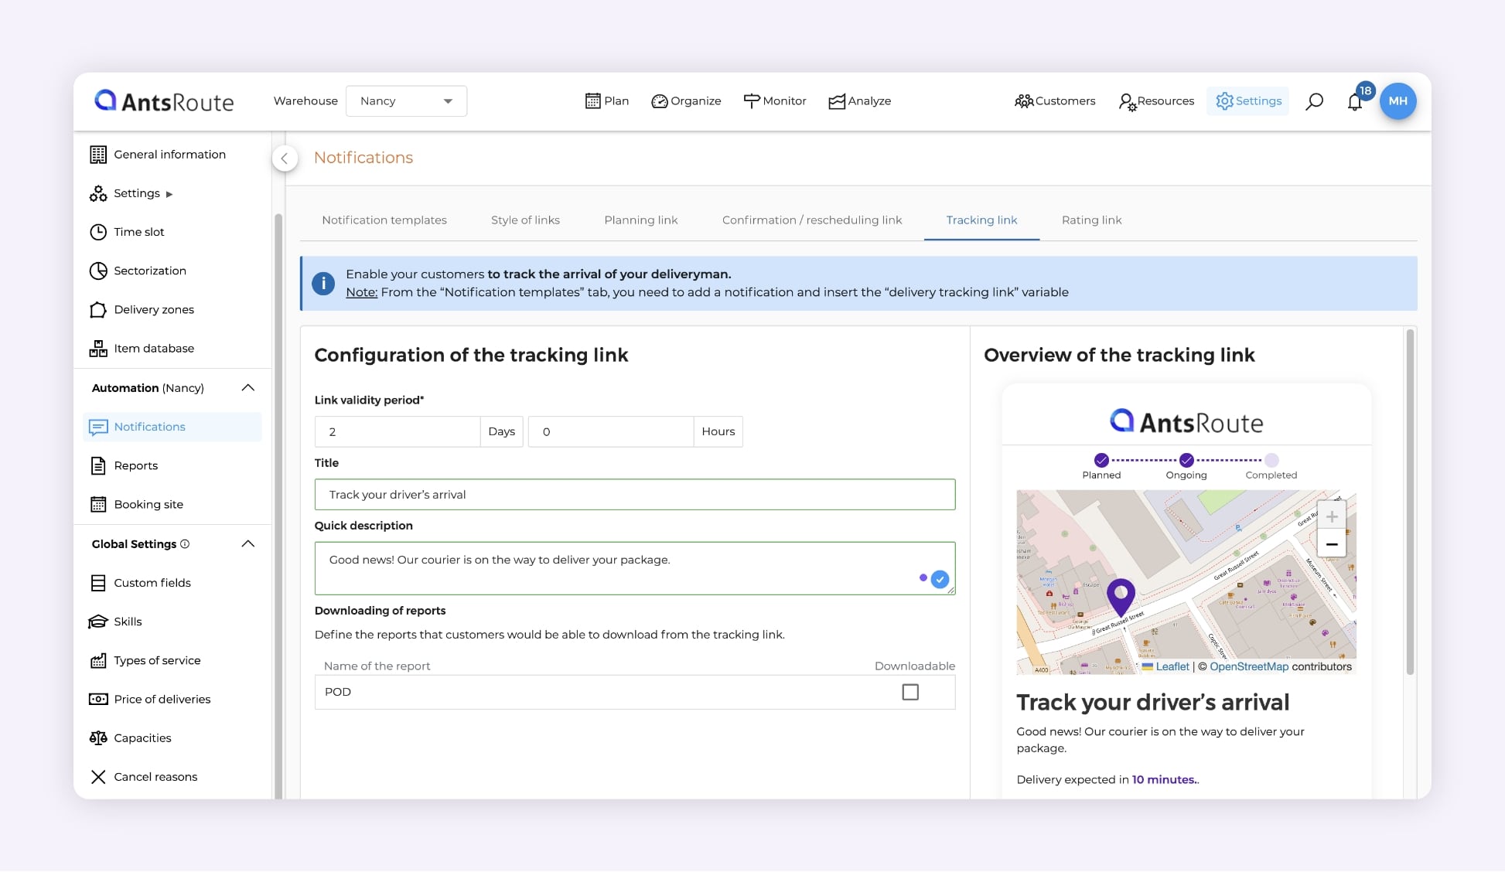
Task: Enable the POD report as downloadable
Action: (x=909, y=692)
